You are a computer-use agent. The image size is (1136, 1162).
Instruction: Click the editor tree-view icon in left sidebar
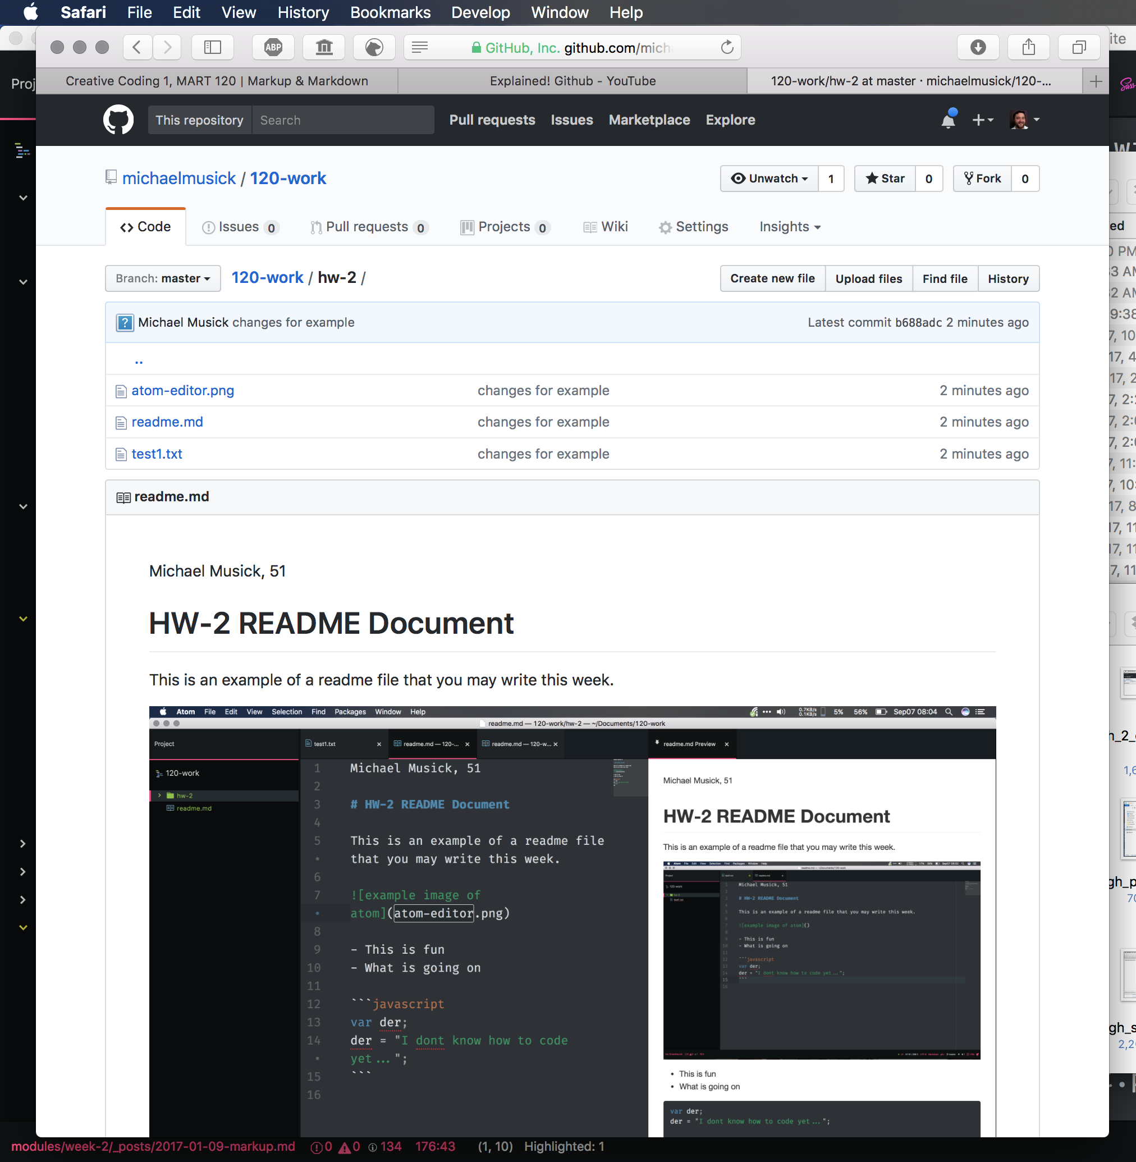(22, 150)
